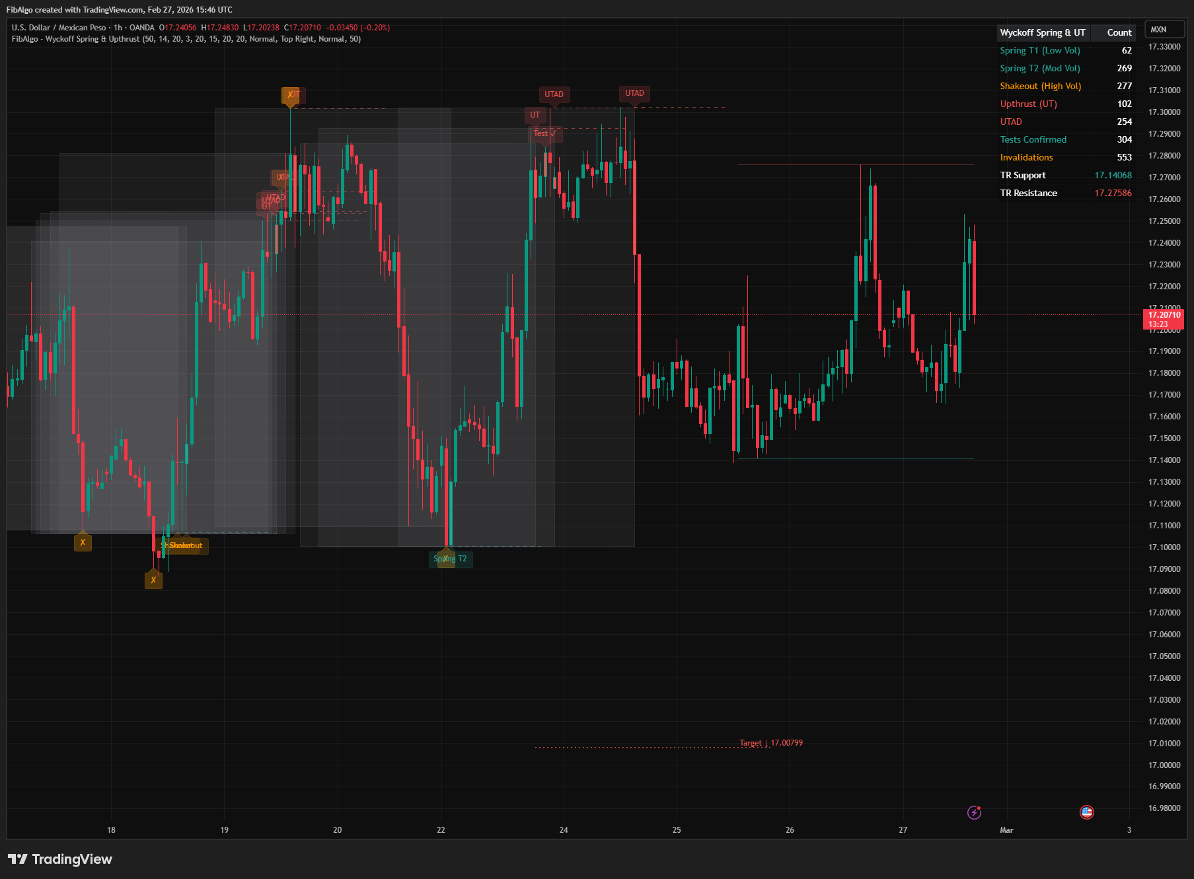Click the US flag economic event icon
The height and width of the screenshot is (879, 1194).
coord(1086,812)
